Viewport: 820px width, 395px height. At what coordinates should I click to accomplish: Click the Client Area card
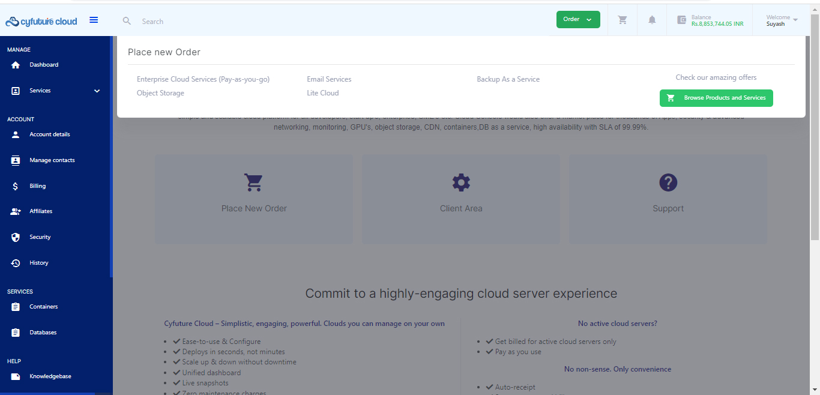[x=461, y=199]
